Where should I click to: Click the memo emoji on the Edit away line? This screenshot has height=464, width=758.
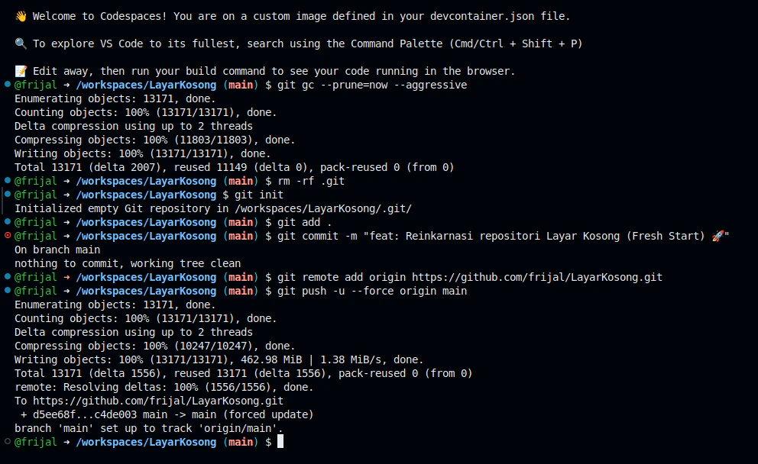[x=21, y=71]
